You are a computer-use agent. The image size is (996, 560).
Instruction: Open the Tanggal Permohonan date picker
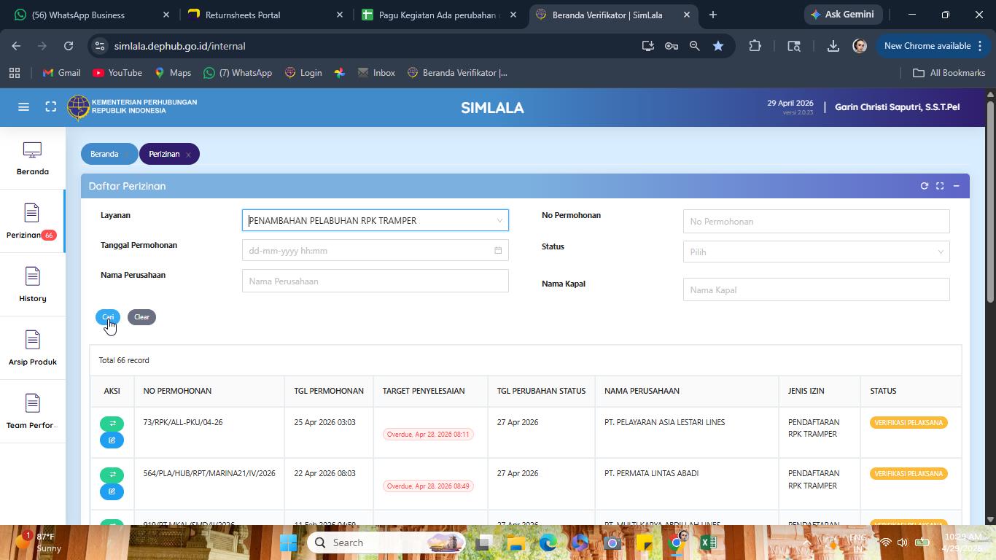[375, 250]
